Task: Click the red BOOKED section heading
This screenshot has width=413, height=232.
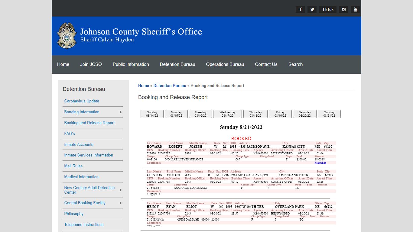Action: (x=241, y=138)
